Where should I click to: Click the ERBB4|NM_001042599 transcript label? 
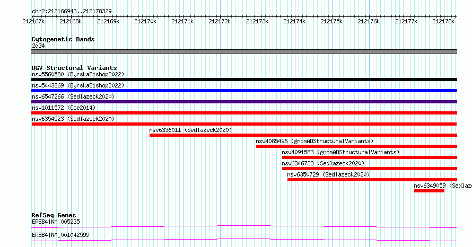coord(60,235)
